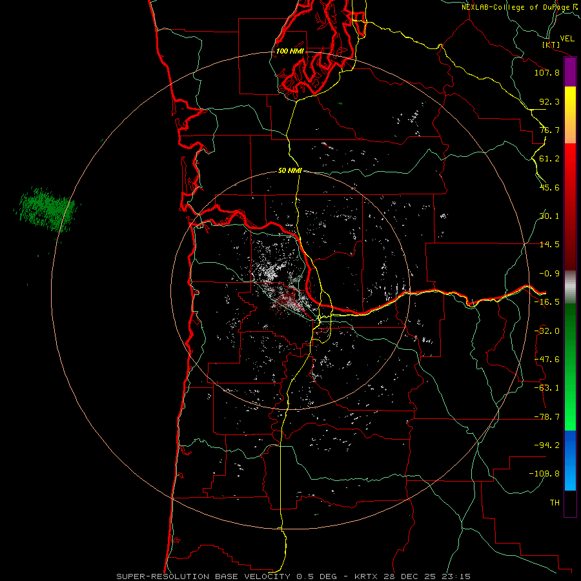Click the 61.2 legend value
The image size is (581, 581).
tap(549, 159)
